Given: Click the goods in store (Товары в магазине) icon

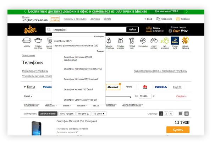Looking at the screenshot, I should coord(149,29).
